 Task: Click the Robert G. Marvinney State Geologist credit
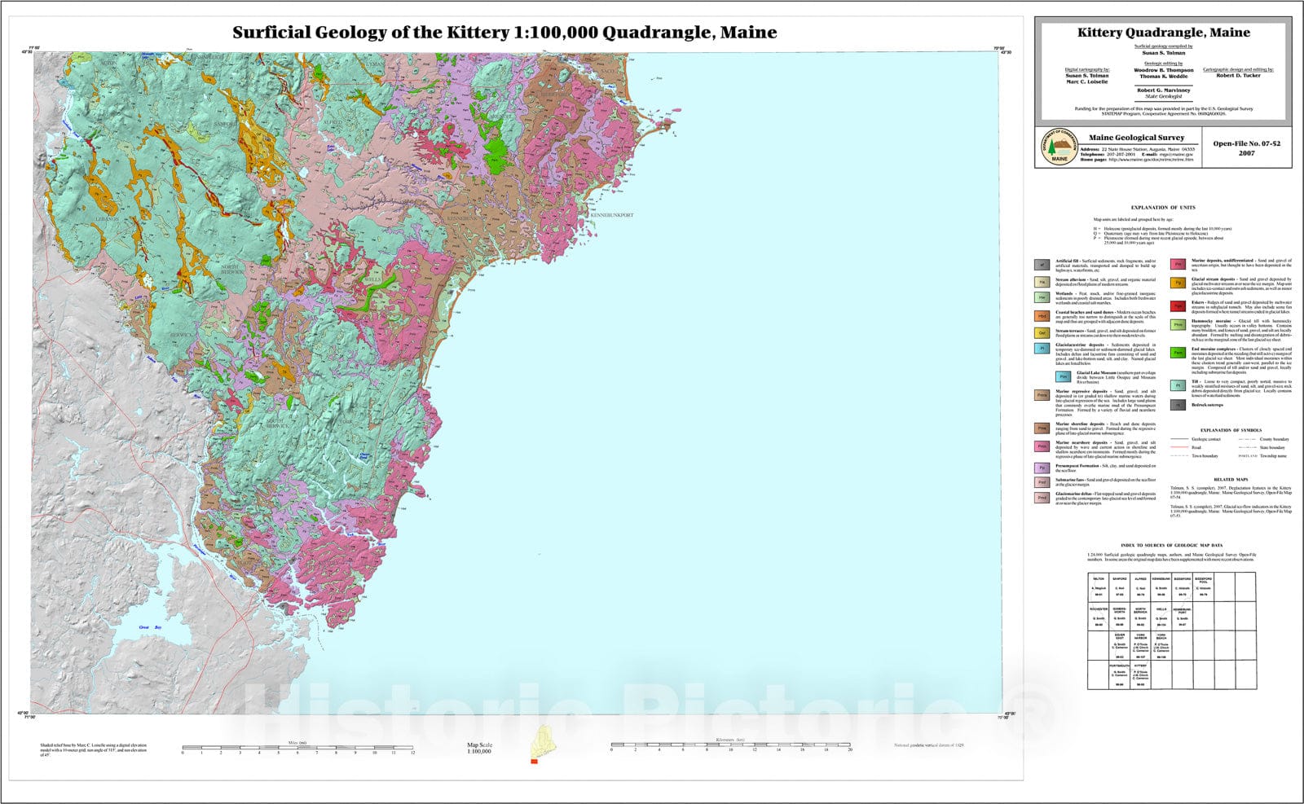tap(1163, 93)
